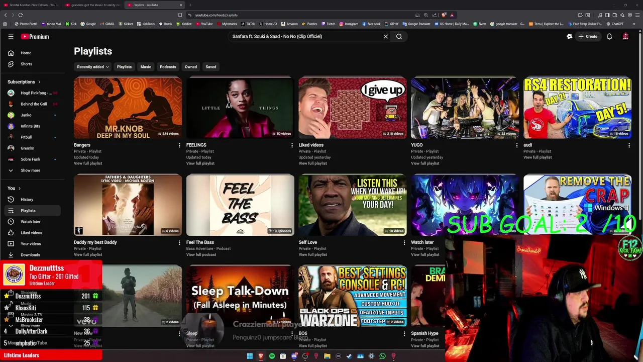Open Behind the Grill subscription

[x=33, y=104]
